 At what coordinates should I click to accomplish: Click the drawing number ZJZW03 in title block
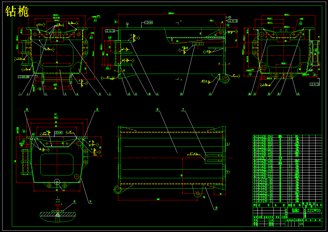click(x=314, y=210)
